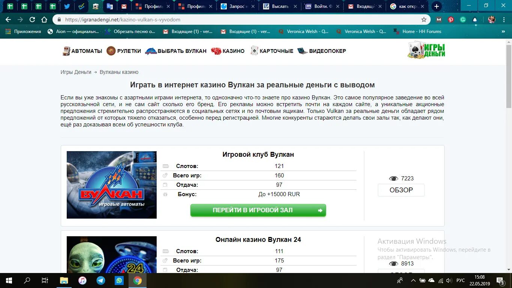The image size is (512, 288).
Task: Open the Windows notification center
Action: [500, 280]
